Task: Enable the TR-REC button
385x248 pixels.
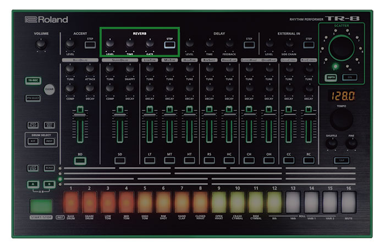Action: click(33, 81)
